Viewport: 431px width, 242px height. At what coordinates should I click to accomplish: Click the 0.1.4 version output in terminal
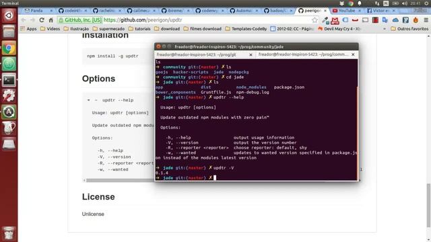[162, 173]
